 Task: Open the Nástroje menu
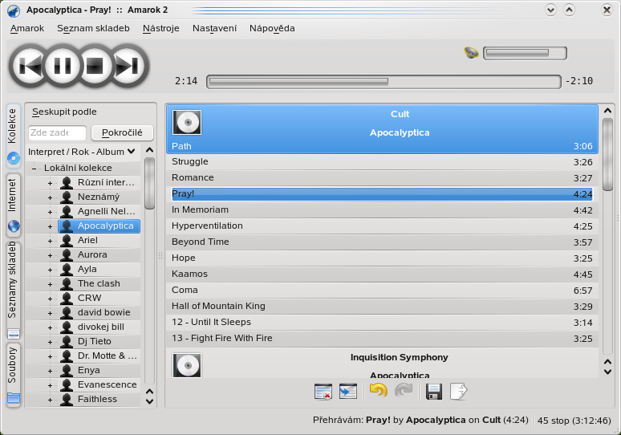point(160,29)
